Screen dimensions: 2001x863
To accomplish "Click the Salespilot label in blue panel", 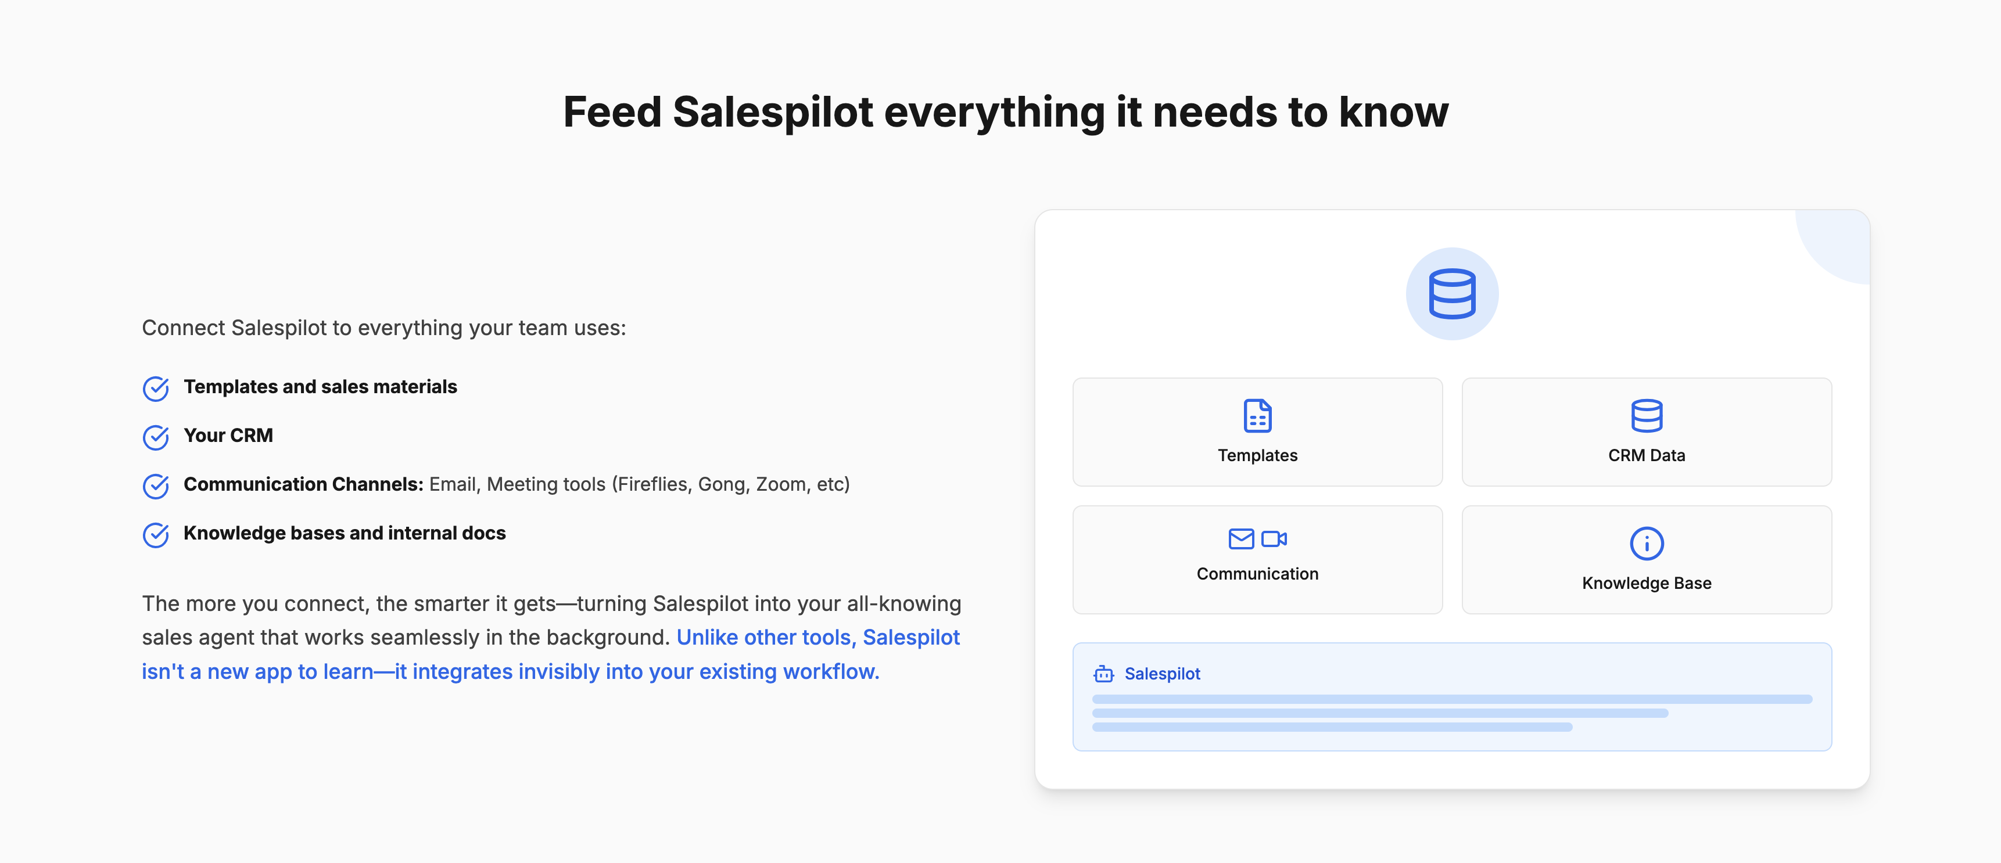I will 1162,674.
